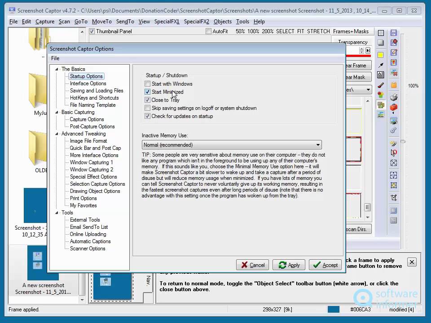
Task: Collapse Basic Capturing tree node
Action: pyautogui.click(x=57, y=112)
